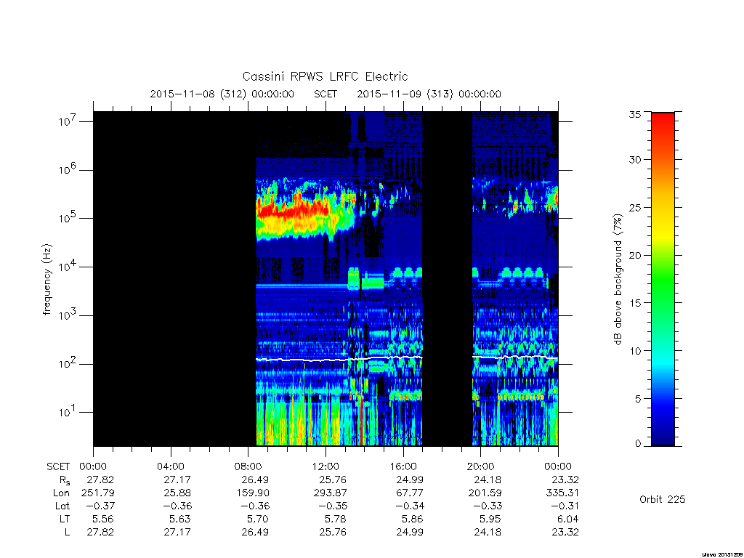This screenshot has width=744, height=558.
Task: Click the Lon value 293.87
Action: coord(331,493)
